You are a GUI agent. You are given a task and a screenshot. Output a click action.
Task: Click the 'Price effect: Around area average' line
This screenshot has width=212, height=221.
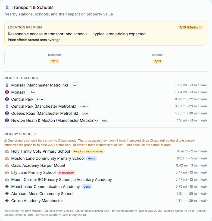pos(34,40)
